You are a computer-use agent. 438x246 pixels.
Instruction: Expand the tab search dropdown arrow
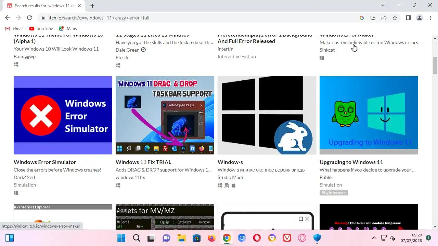383,5
